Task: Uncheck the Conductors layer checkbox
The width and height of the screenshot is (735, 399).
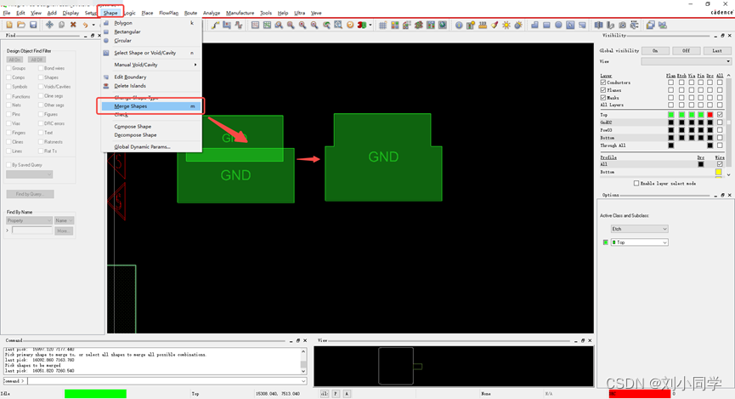Action: pyautogui.click(x=603, y=83)
